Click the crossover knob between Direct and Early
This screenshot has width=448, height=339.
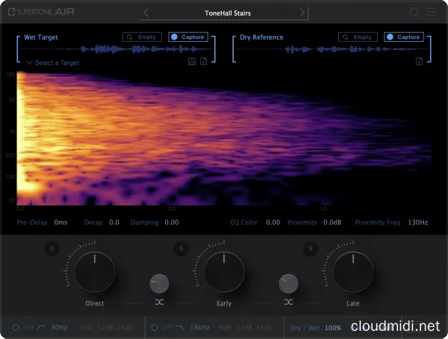[x=159, y=284]
